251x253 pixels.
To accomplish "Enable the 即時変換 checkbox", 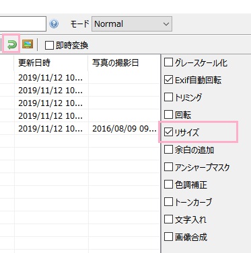I will pyautogui.click(x=49, y=46).
